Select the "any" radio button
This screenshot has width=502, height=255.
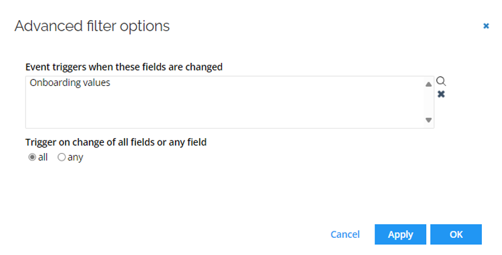[x=62, y=157]
